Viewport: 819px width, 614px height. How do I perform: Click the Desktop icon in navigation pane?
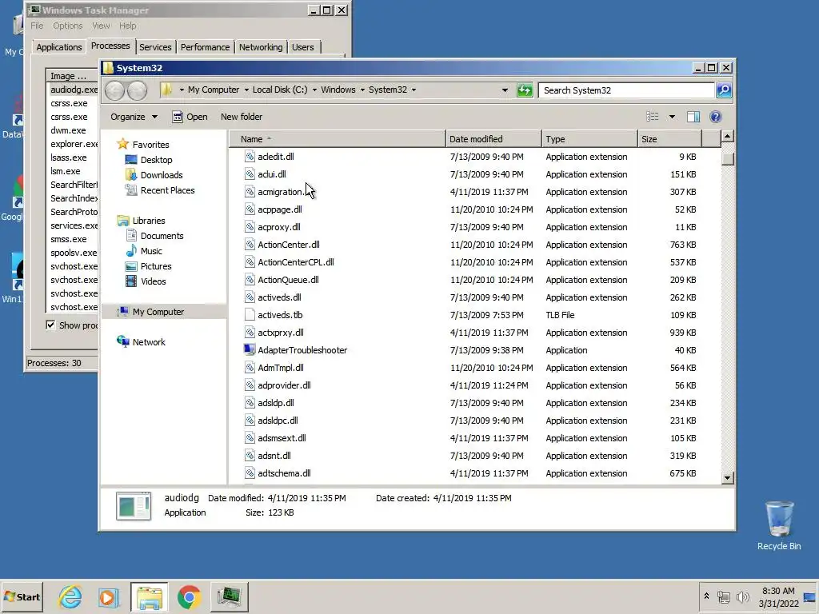pos(131,160)
